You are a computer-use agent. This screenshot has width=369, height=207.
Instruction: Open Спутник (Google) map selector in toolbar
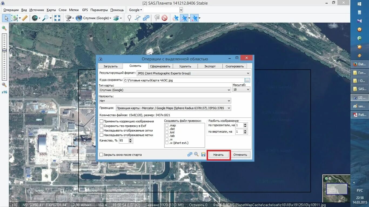pyautogui.click(x=94, y=18)
